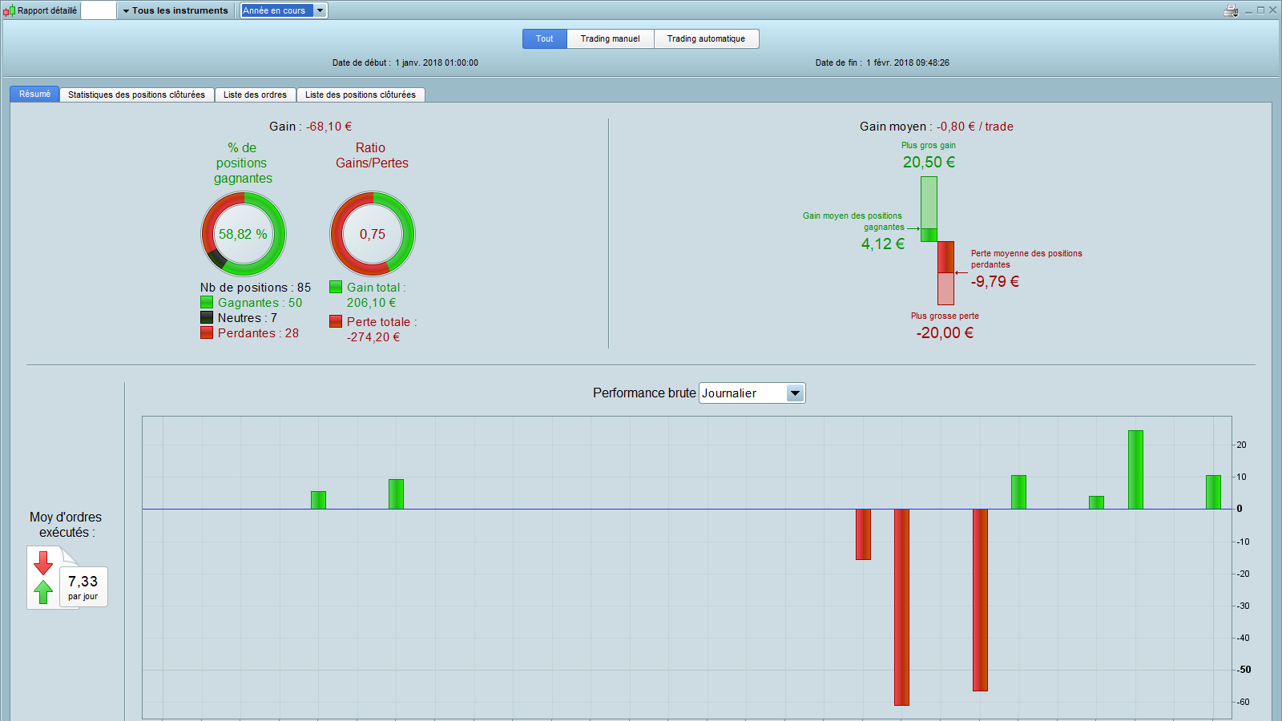
Task: Open the Liste des ordres tab
Action: [x=255, y=95]
